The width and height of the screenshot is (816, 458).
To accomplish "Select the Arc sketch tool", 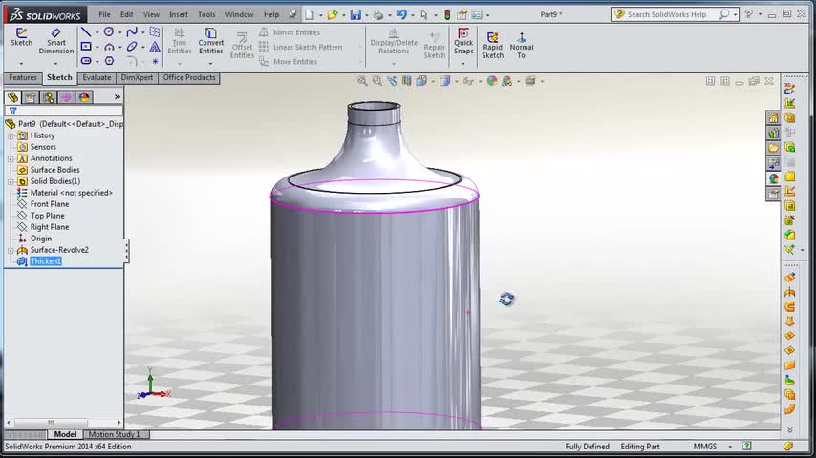I will point(109,47).
